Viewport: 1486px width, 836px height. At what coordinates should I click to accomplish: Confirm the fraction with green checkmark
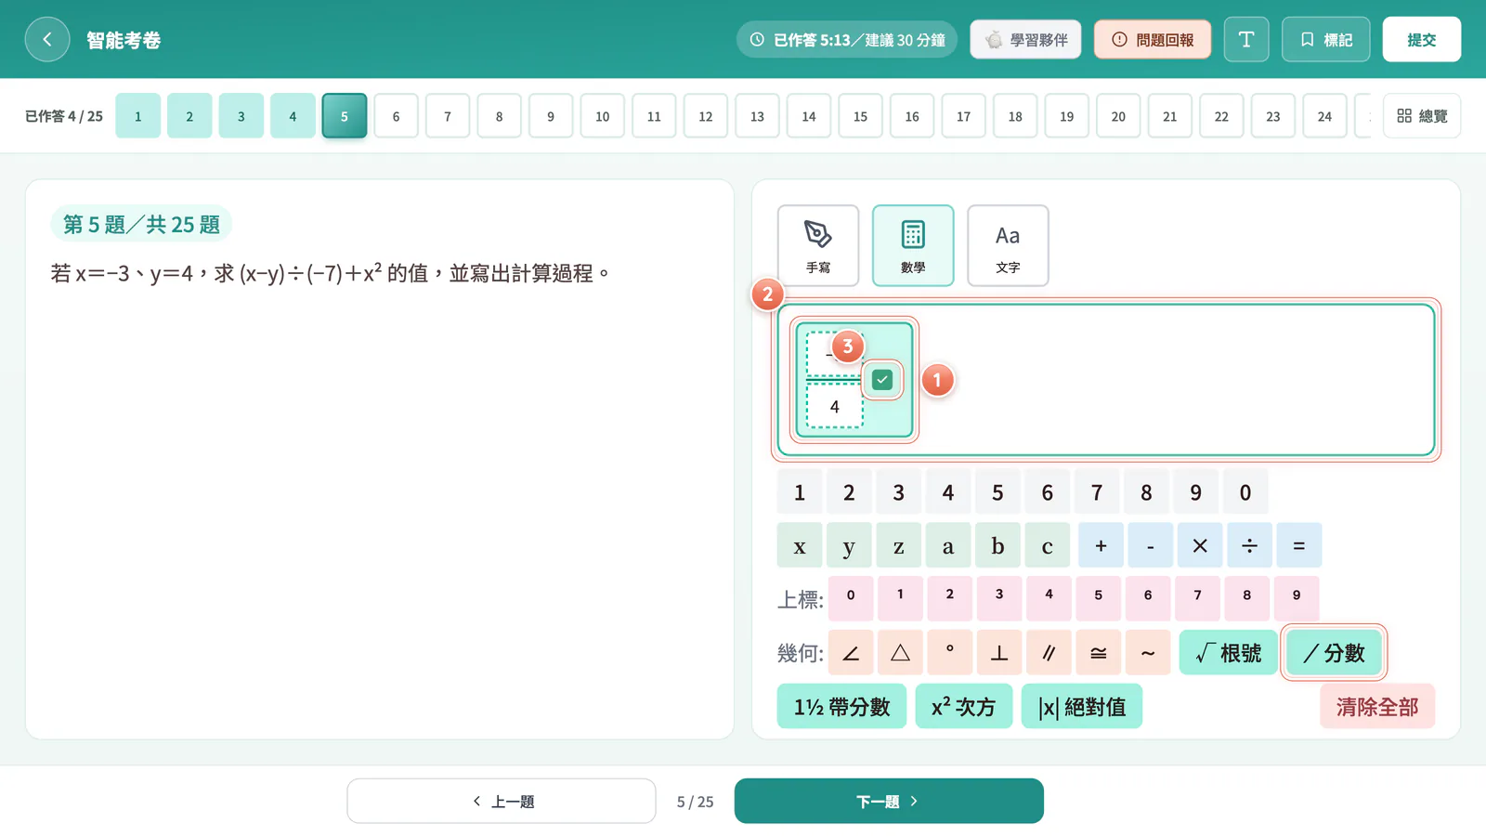882,380
